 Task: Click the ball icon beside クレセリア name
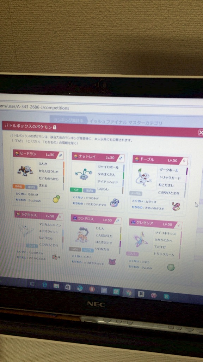[x=133, y=222]
